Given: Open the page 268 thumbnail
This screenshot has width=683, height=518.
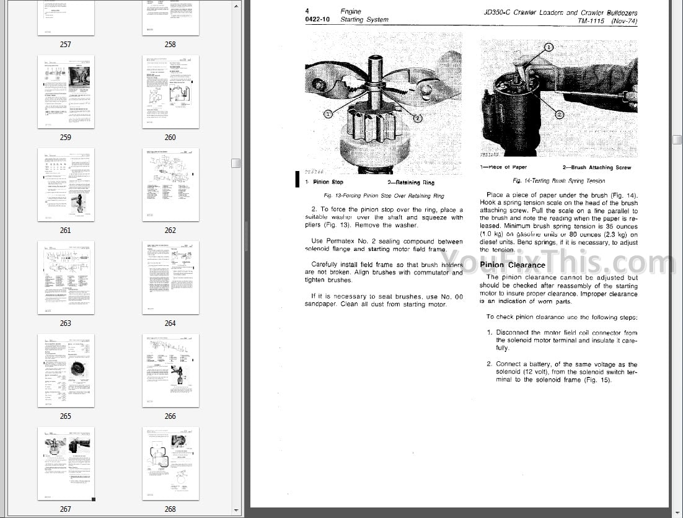Looking at the screenshot, I should 170,463.
